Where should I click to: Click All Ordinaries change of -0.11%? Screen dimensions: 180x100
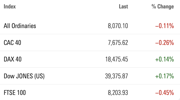click(165, 26)
